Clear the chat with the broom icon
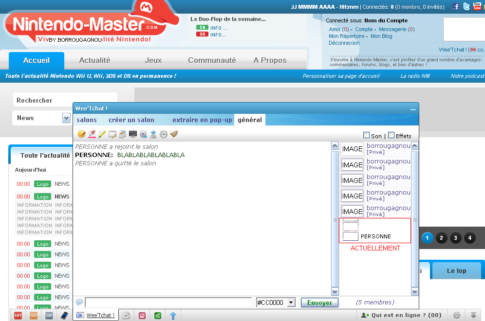Screen dimensions: 485x321 (174, 134)
